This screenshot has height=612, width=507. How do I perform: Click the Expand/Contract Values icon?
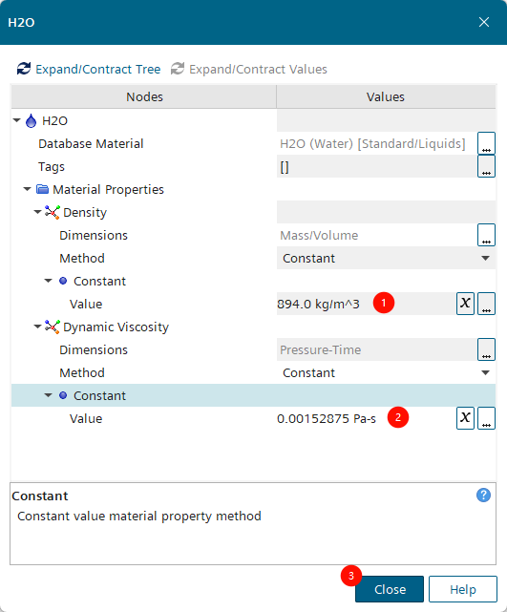[x=178, y=69]
